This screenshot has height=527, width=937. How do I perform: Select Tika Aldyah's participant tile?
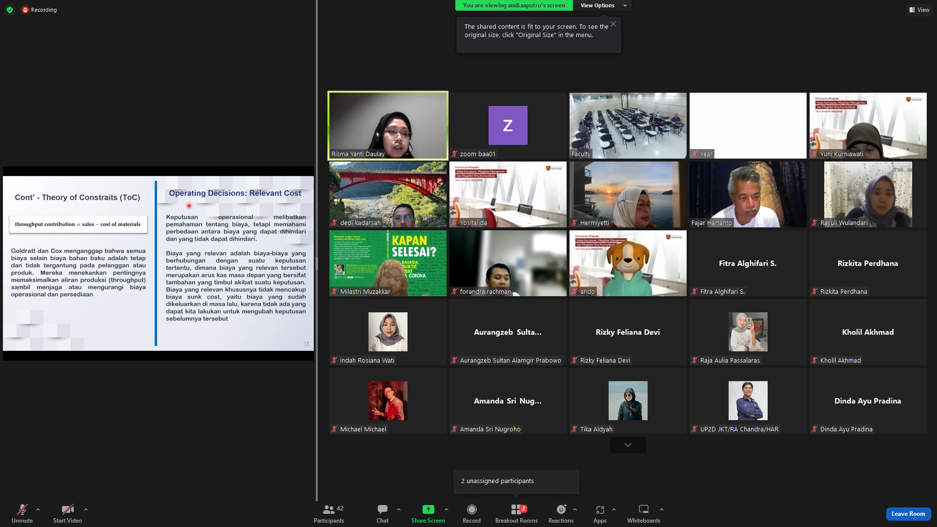[x=628, y=401]
